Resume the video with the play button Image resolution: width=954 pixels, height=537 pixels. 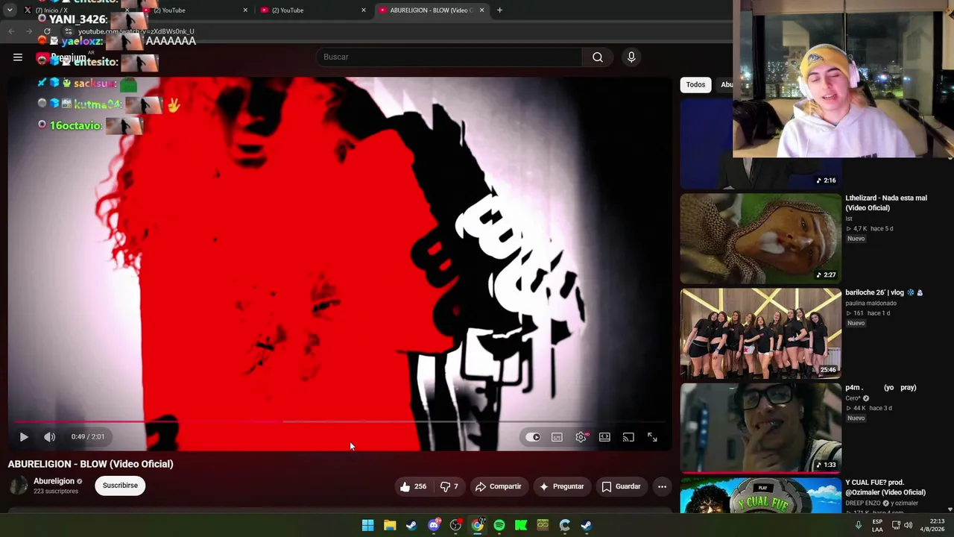click(x=24, y=437)
